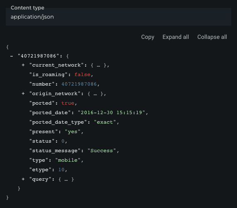Click the "40721987086" top-level key

[x=39, y=56]
